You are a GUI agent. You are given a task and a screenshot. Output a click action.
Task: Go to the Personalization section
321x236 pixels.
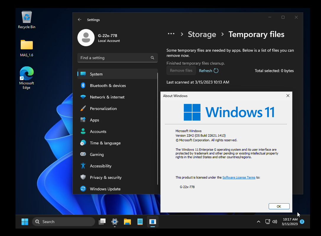pos(118,109)
